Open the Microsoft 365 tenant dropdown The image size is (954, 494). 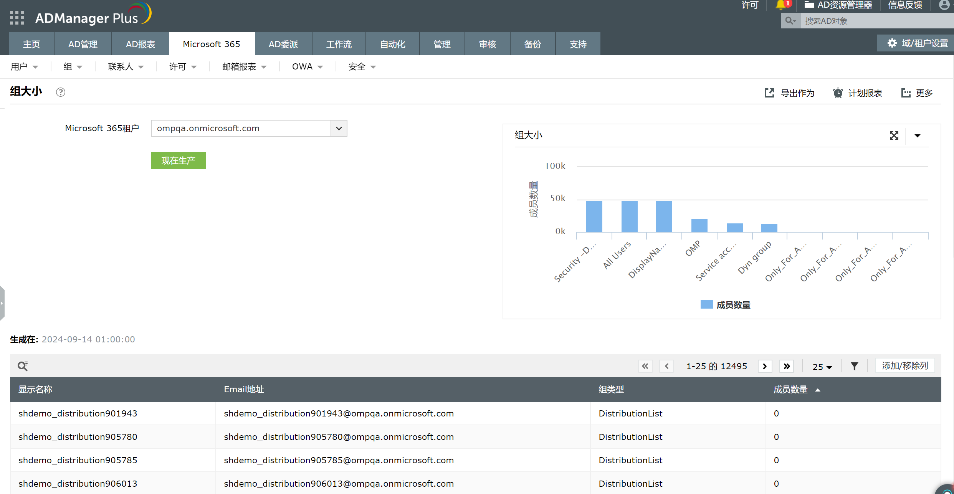pyautogui.click(x=339, y=128)
